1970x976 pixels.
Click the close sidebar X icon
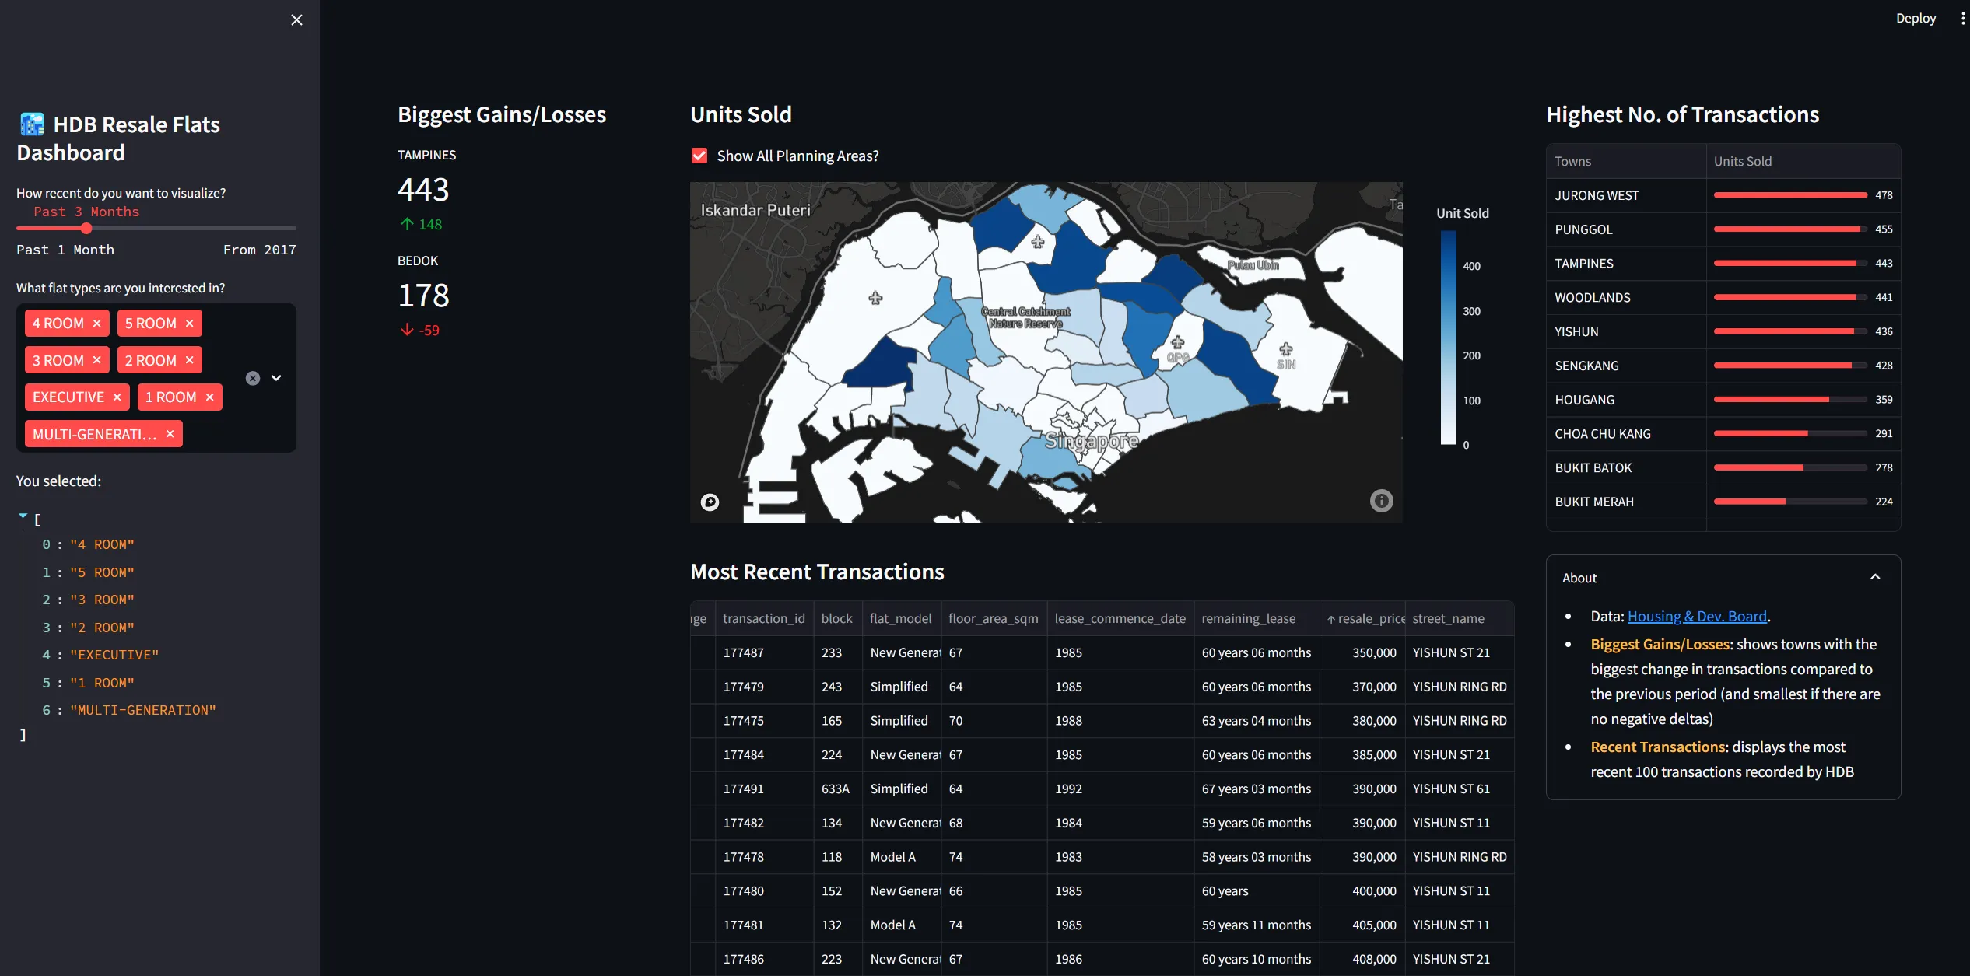pos(295,19)
